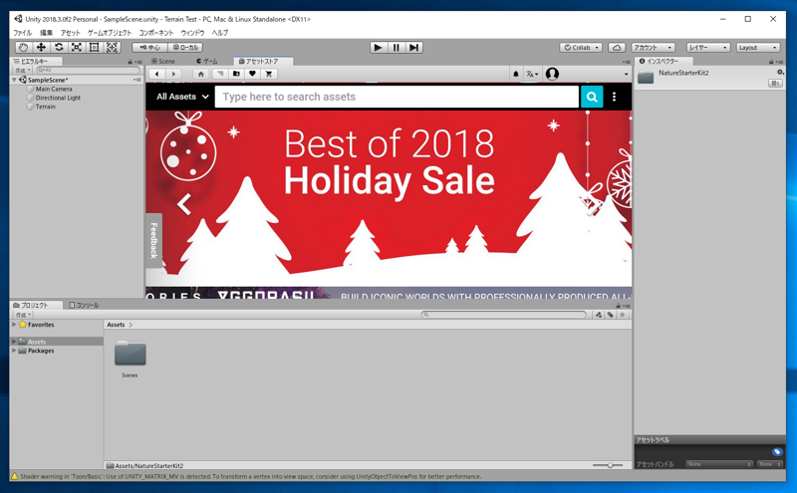Go to Asset Store home
This screenshot has height=493, width=797.
(x=201, y=75)
